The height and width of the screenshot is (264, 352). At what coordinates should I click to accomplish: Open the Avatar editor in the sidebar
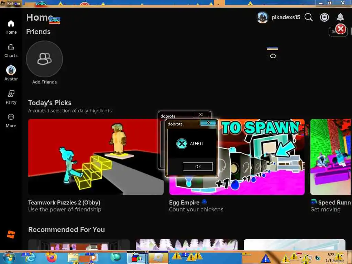point(11,73)
